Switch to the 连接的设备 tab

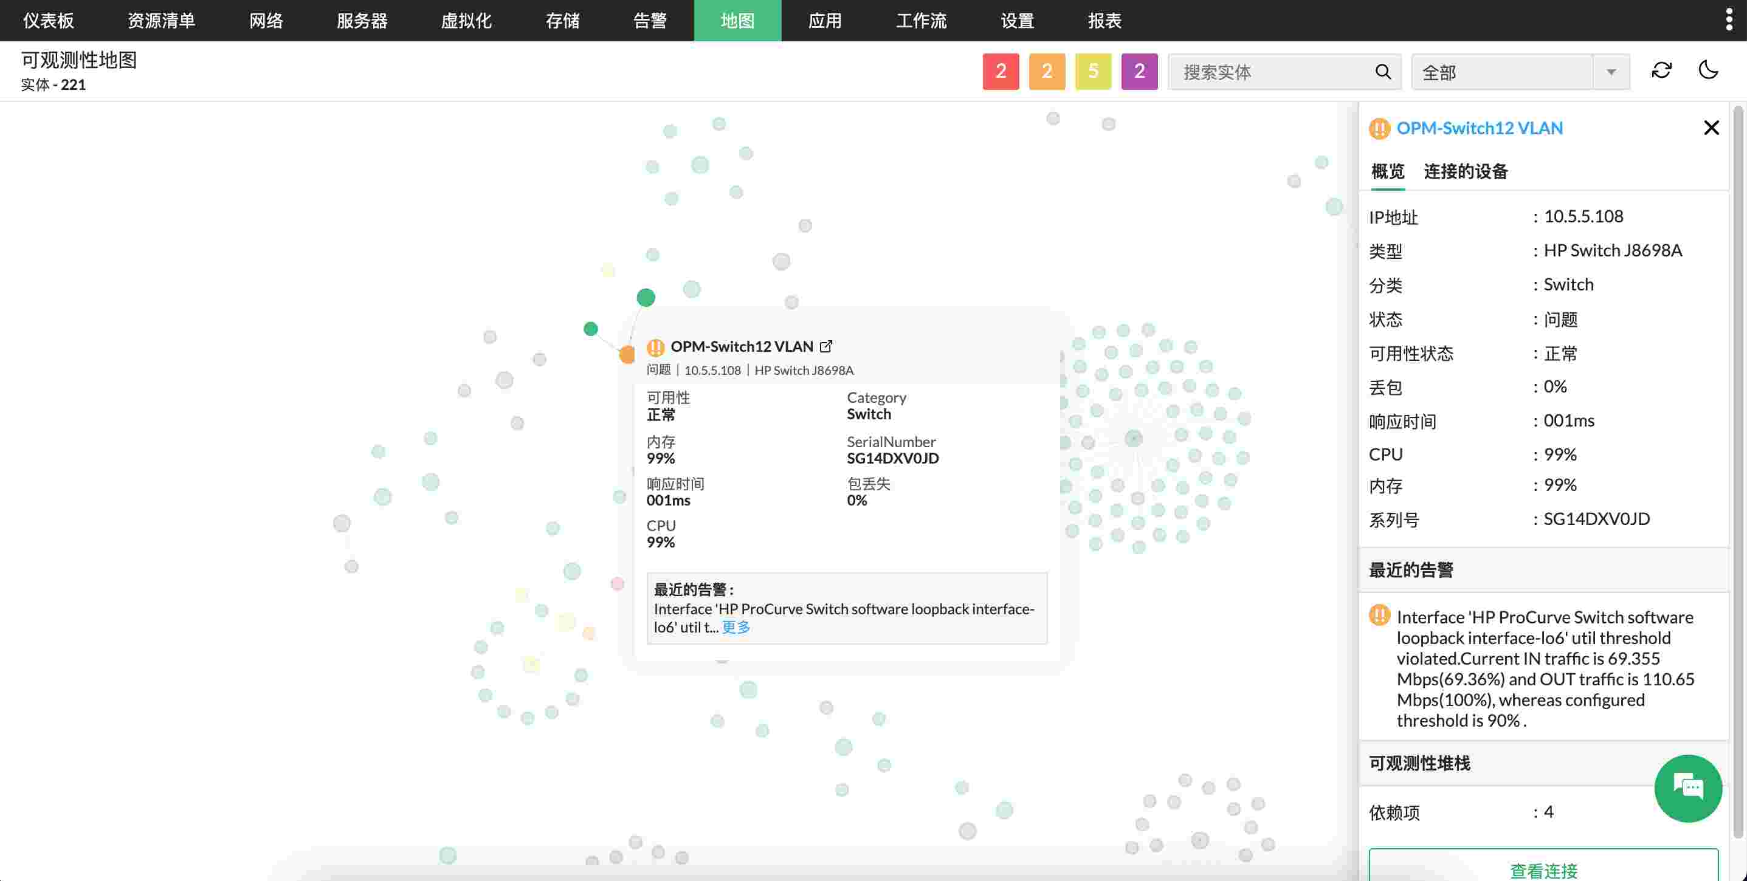coord(1466,171)
